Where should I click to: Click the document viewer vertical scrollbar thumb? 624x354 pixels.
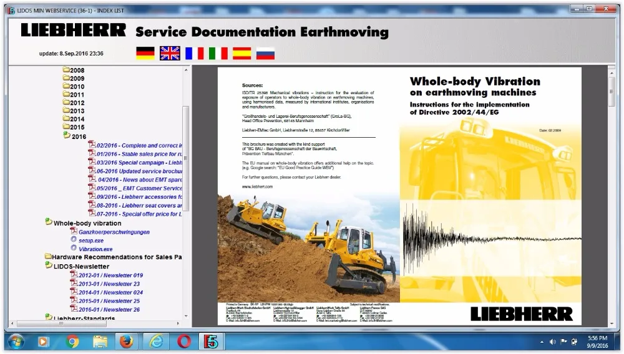pyautogui.click(x=612, y=92)
